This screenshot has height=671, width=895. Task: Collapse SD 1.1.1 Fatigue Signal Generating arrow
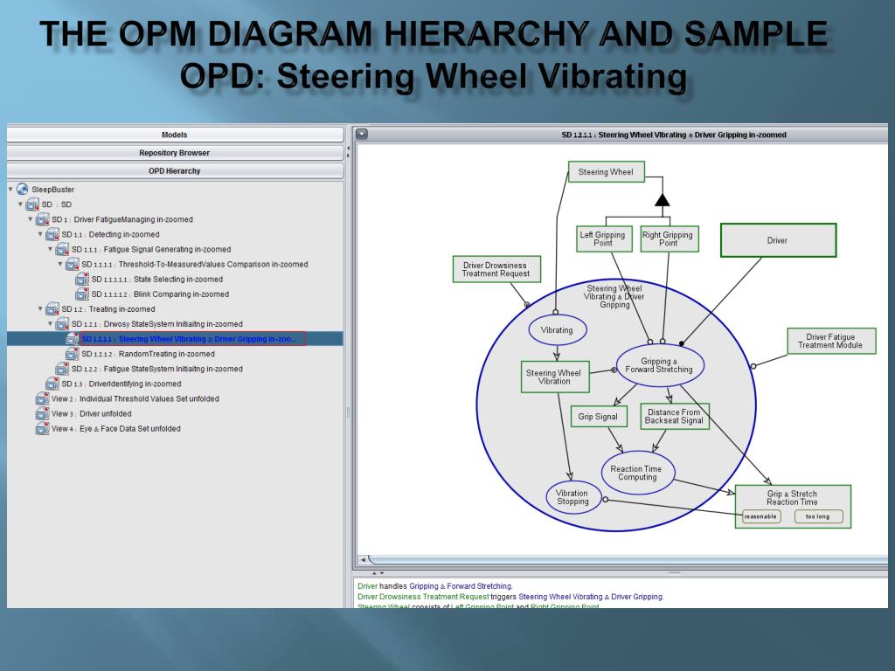pos(50,249)
